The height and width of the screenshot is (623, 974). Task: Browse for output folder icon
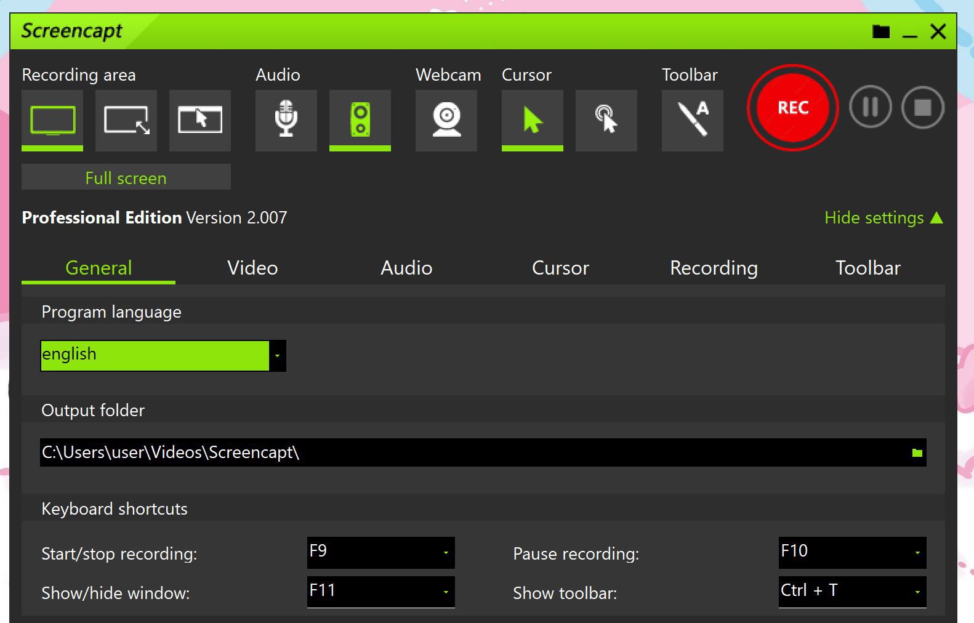point(917,453)
